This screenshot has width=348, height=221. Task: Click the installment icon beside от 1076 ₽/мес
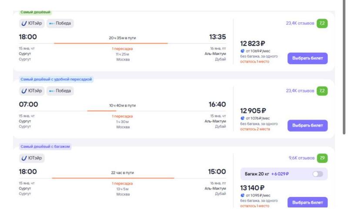click(242, 118)
